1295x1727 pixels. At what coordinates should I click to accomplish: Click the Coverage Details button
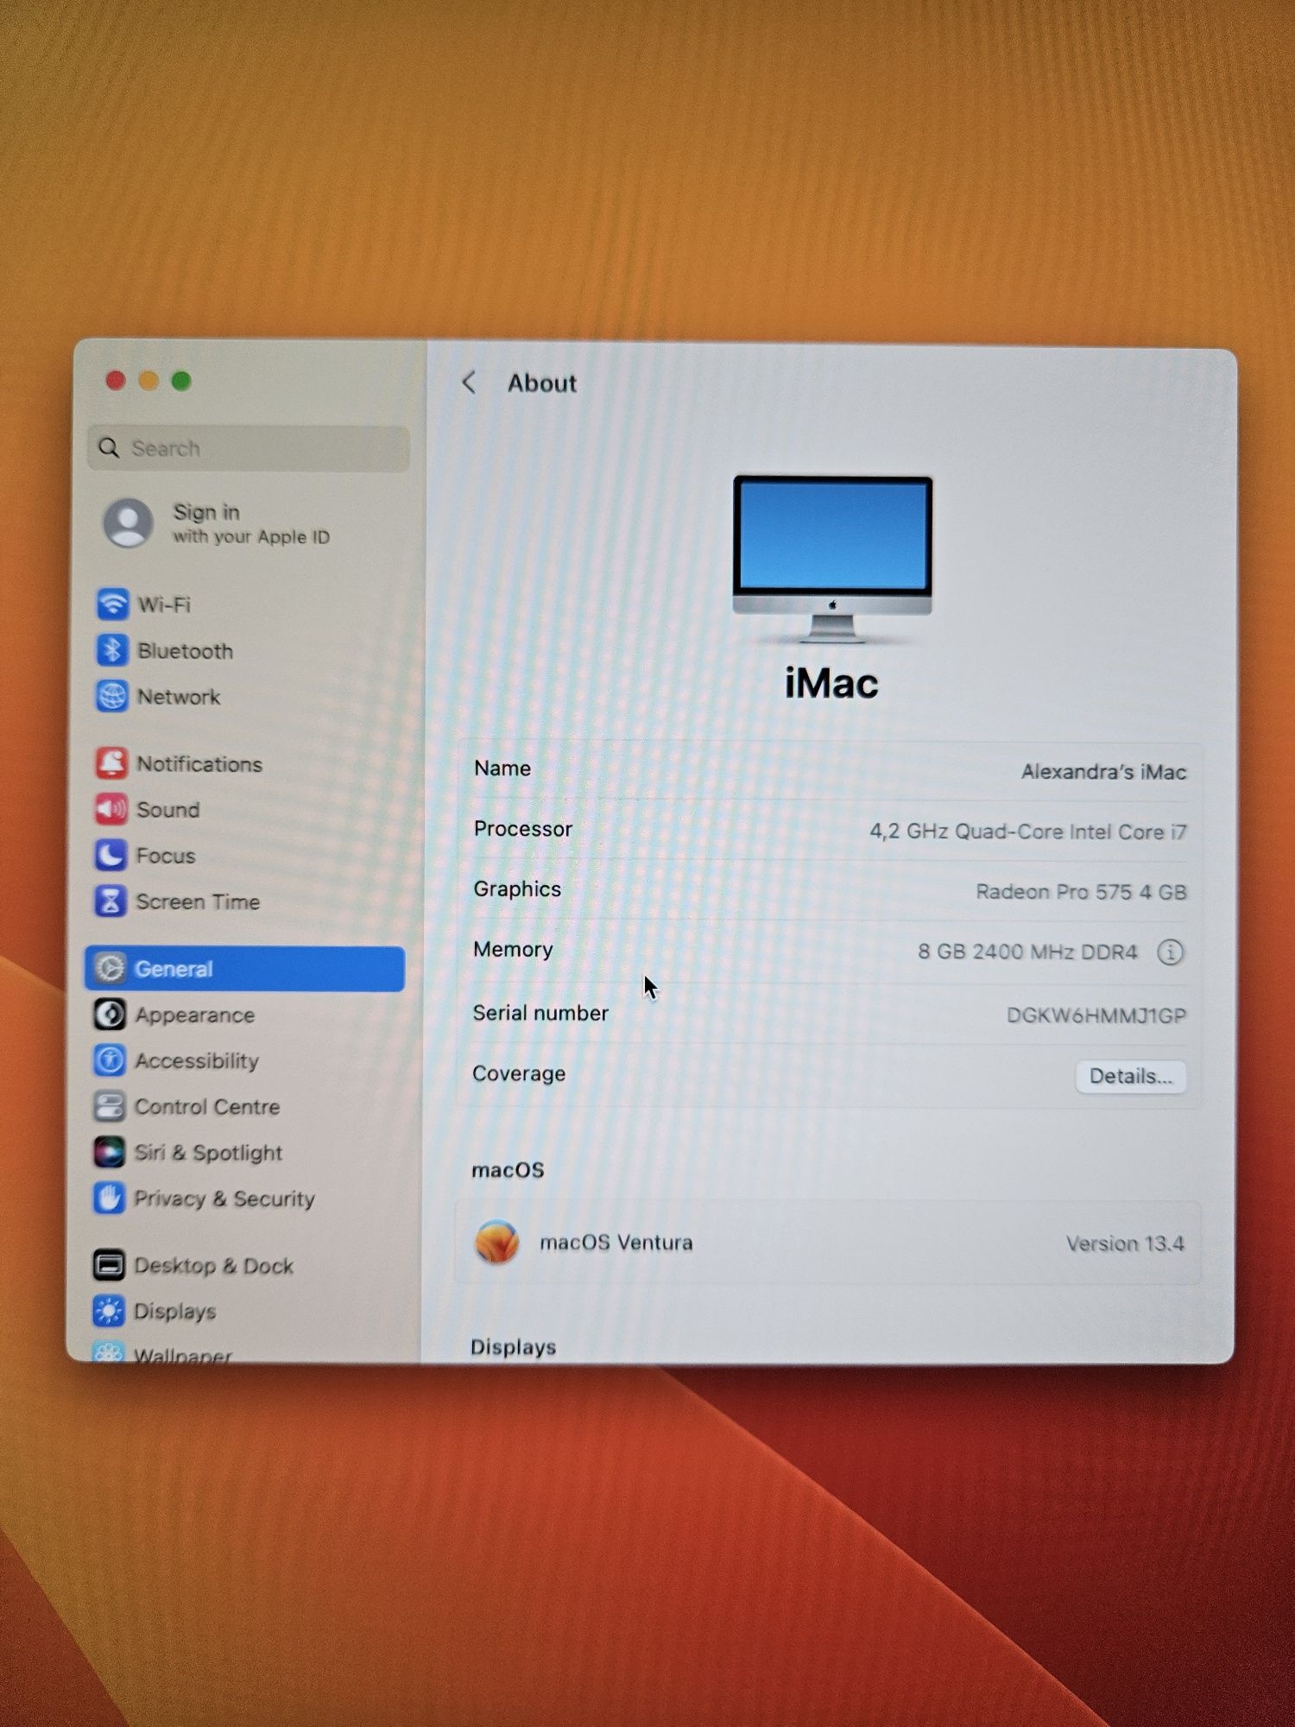tap(1130, 1076)
